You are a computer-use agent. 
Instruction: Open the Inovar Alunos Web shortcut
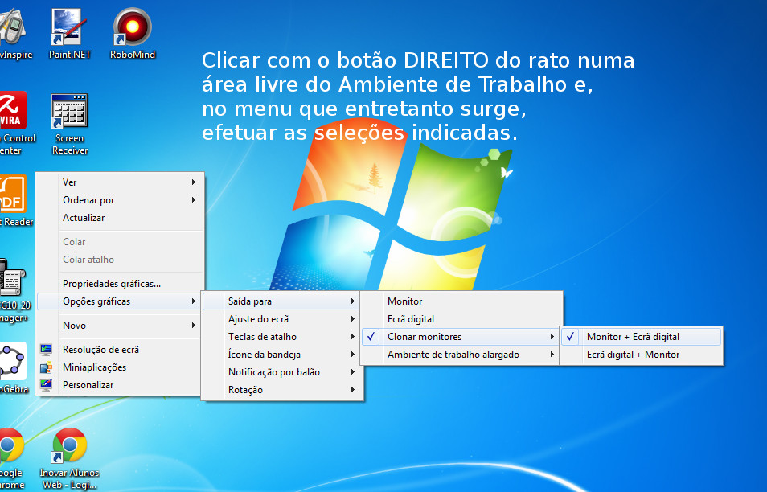pos(69,446)
